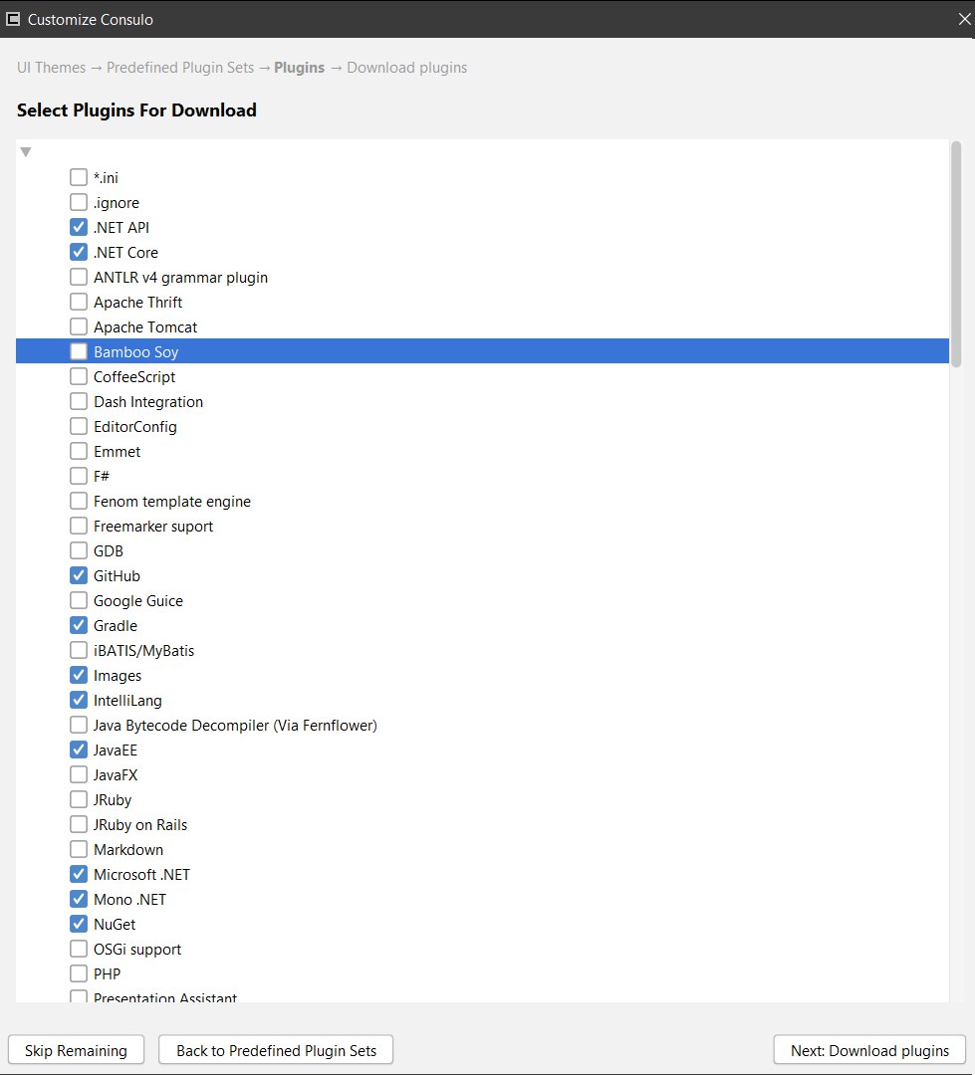975x1075 pixels.
Task: Tick the GDB plugin checkbox
Action: pos(79,550)
